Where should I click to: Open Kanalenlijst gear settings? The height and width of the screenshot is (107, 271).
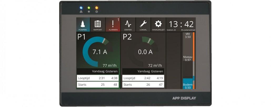(158, 25)
